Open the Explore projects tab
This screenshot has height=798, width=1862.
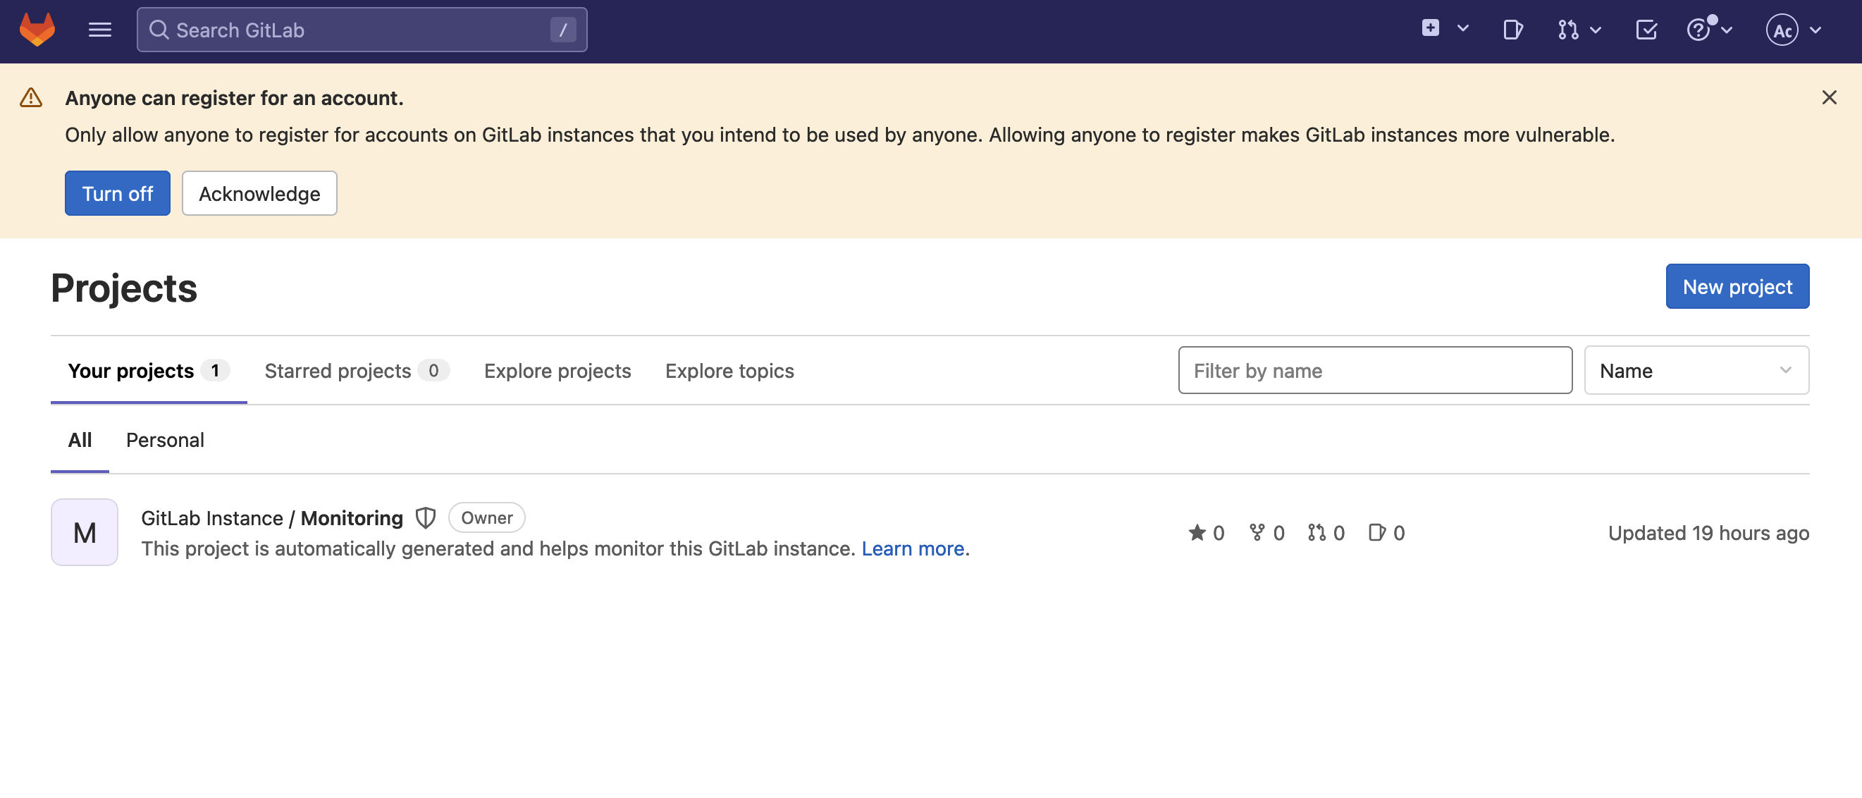point(557,371)
